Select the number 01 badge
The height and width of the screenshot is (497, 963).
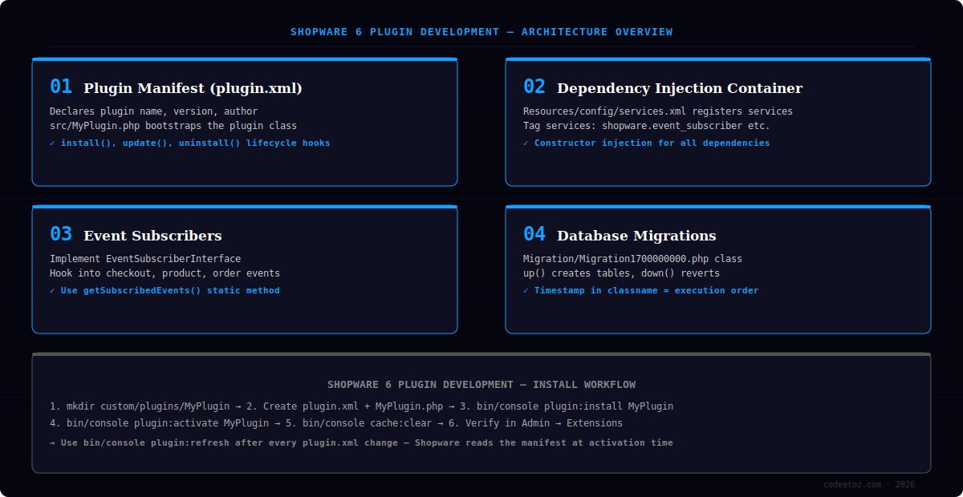click(x=61, y=87)
